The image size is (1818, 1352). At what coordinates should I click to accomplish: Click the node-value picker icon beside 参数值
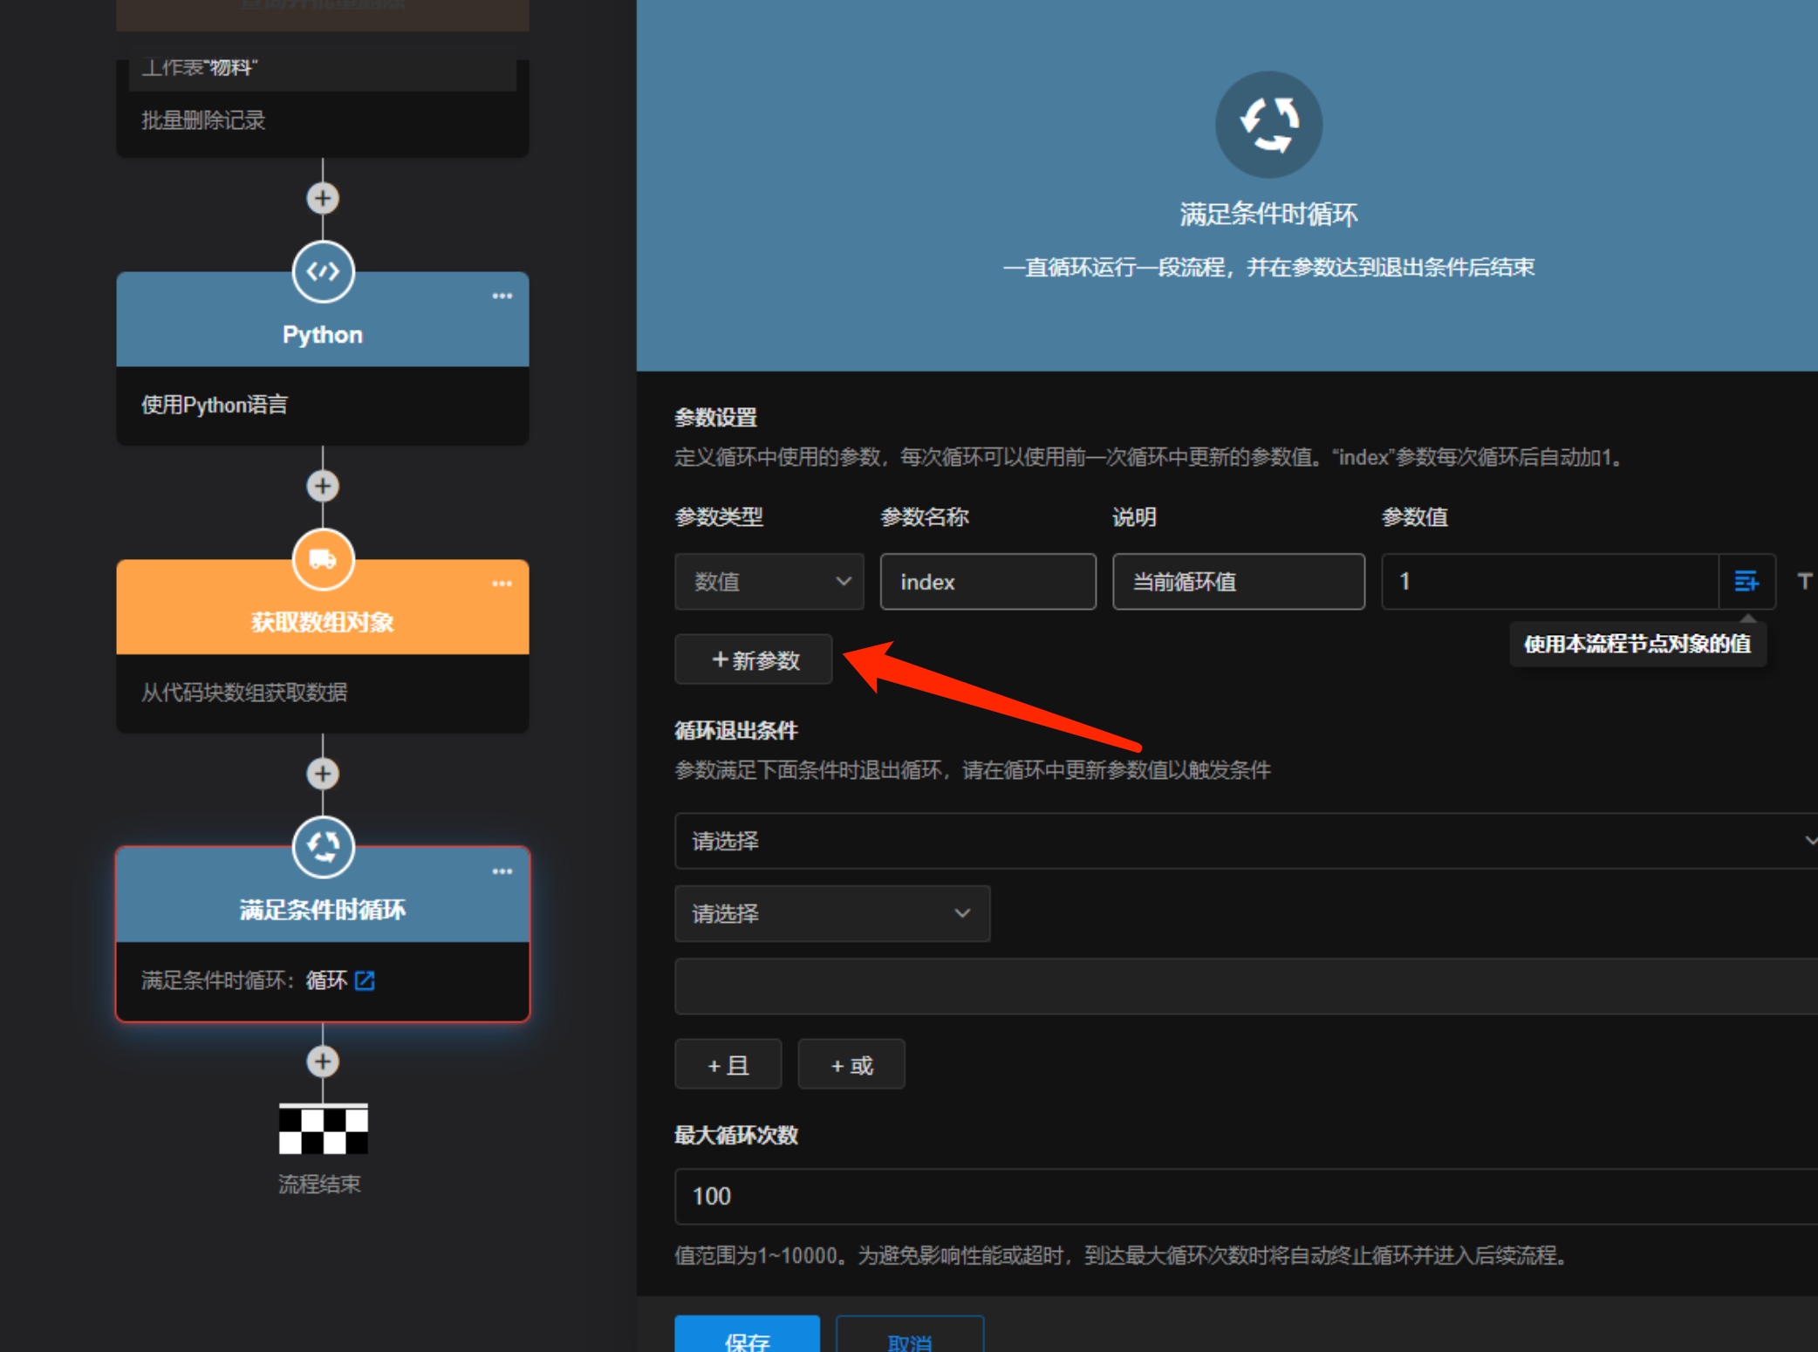[1746, 581]
